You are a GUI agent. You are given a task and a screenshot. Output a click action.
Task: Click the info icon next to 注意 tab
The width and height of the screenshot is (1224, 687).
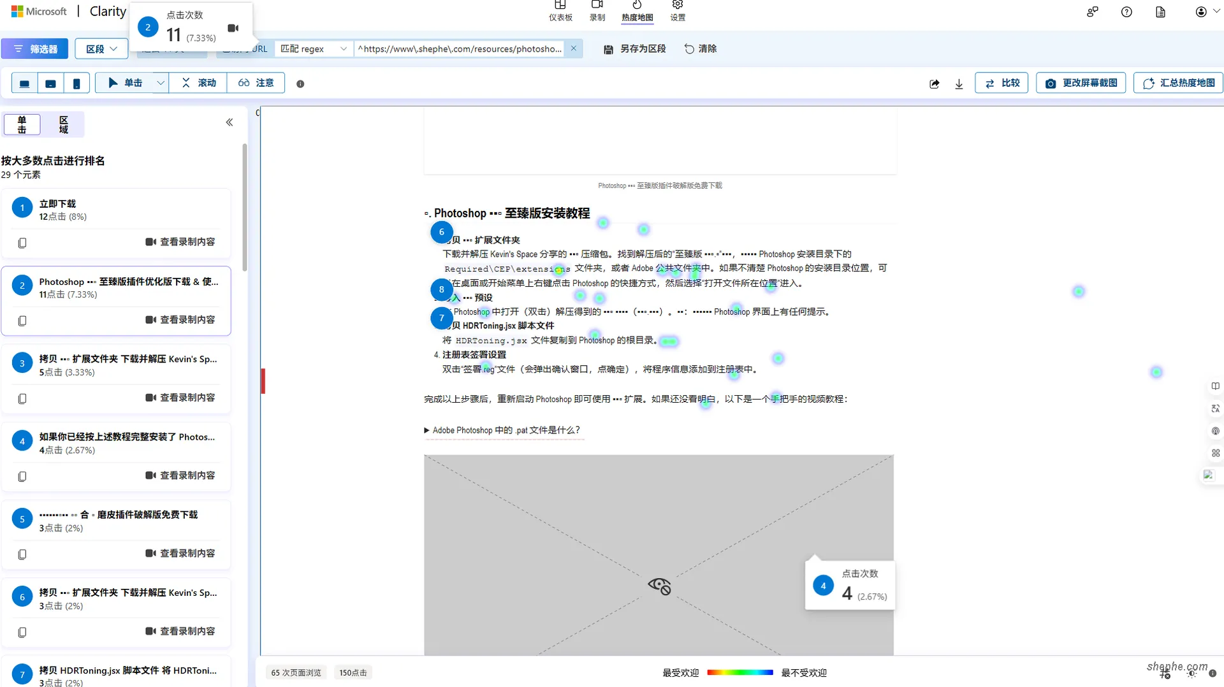coord(300,83)
